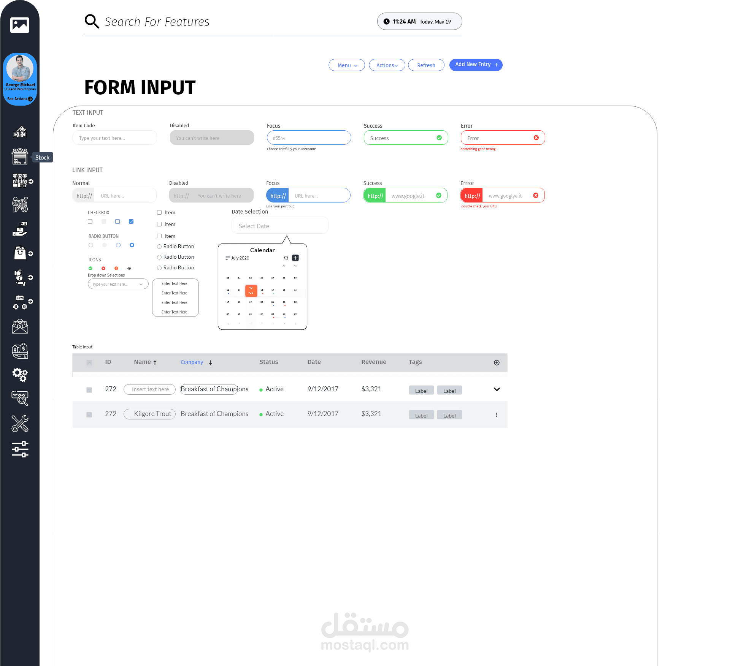Click the calendar search magnifier icon

coord(286,258)
